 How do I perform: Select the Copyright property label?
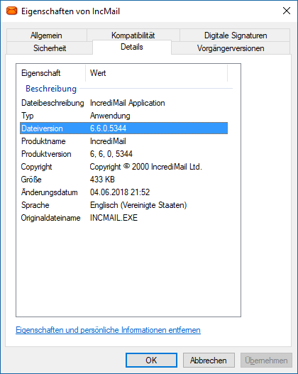[x=36, y=167]
